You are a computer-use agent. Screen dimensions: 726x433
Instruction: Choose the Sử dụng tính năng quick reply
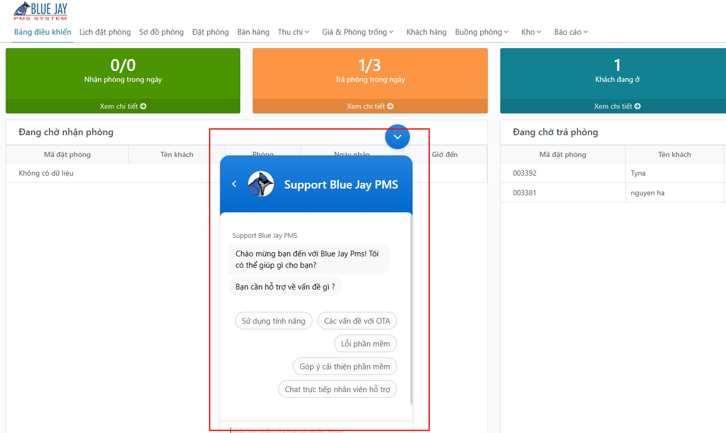(x=273, y=321)
